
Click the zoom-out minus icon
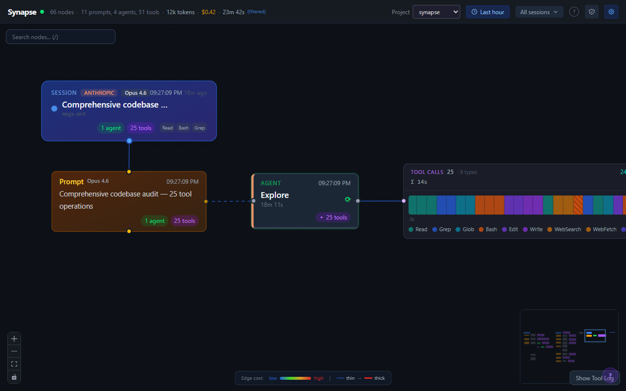[14, 351]
